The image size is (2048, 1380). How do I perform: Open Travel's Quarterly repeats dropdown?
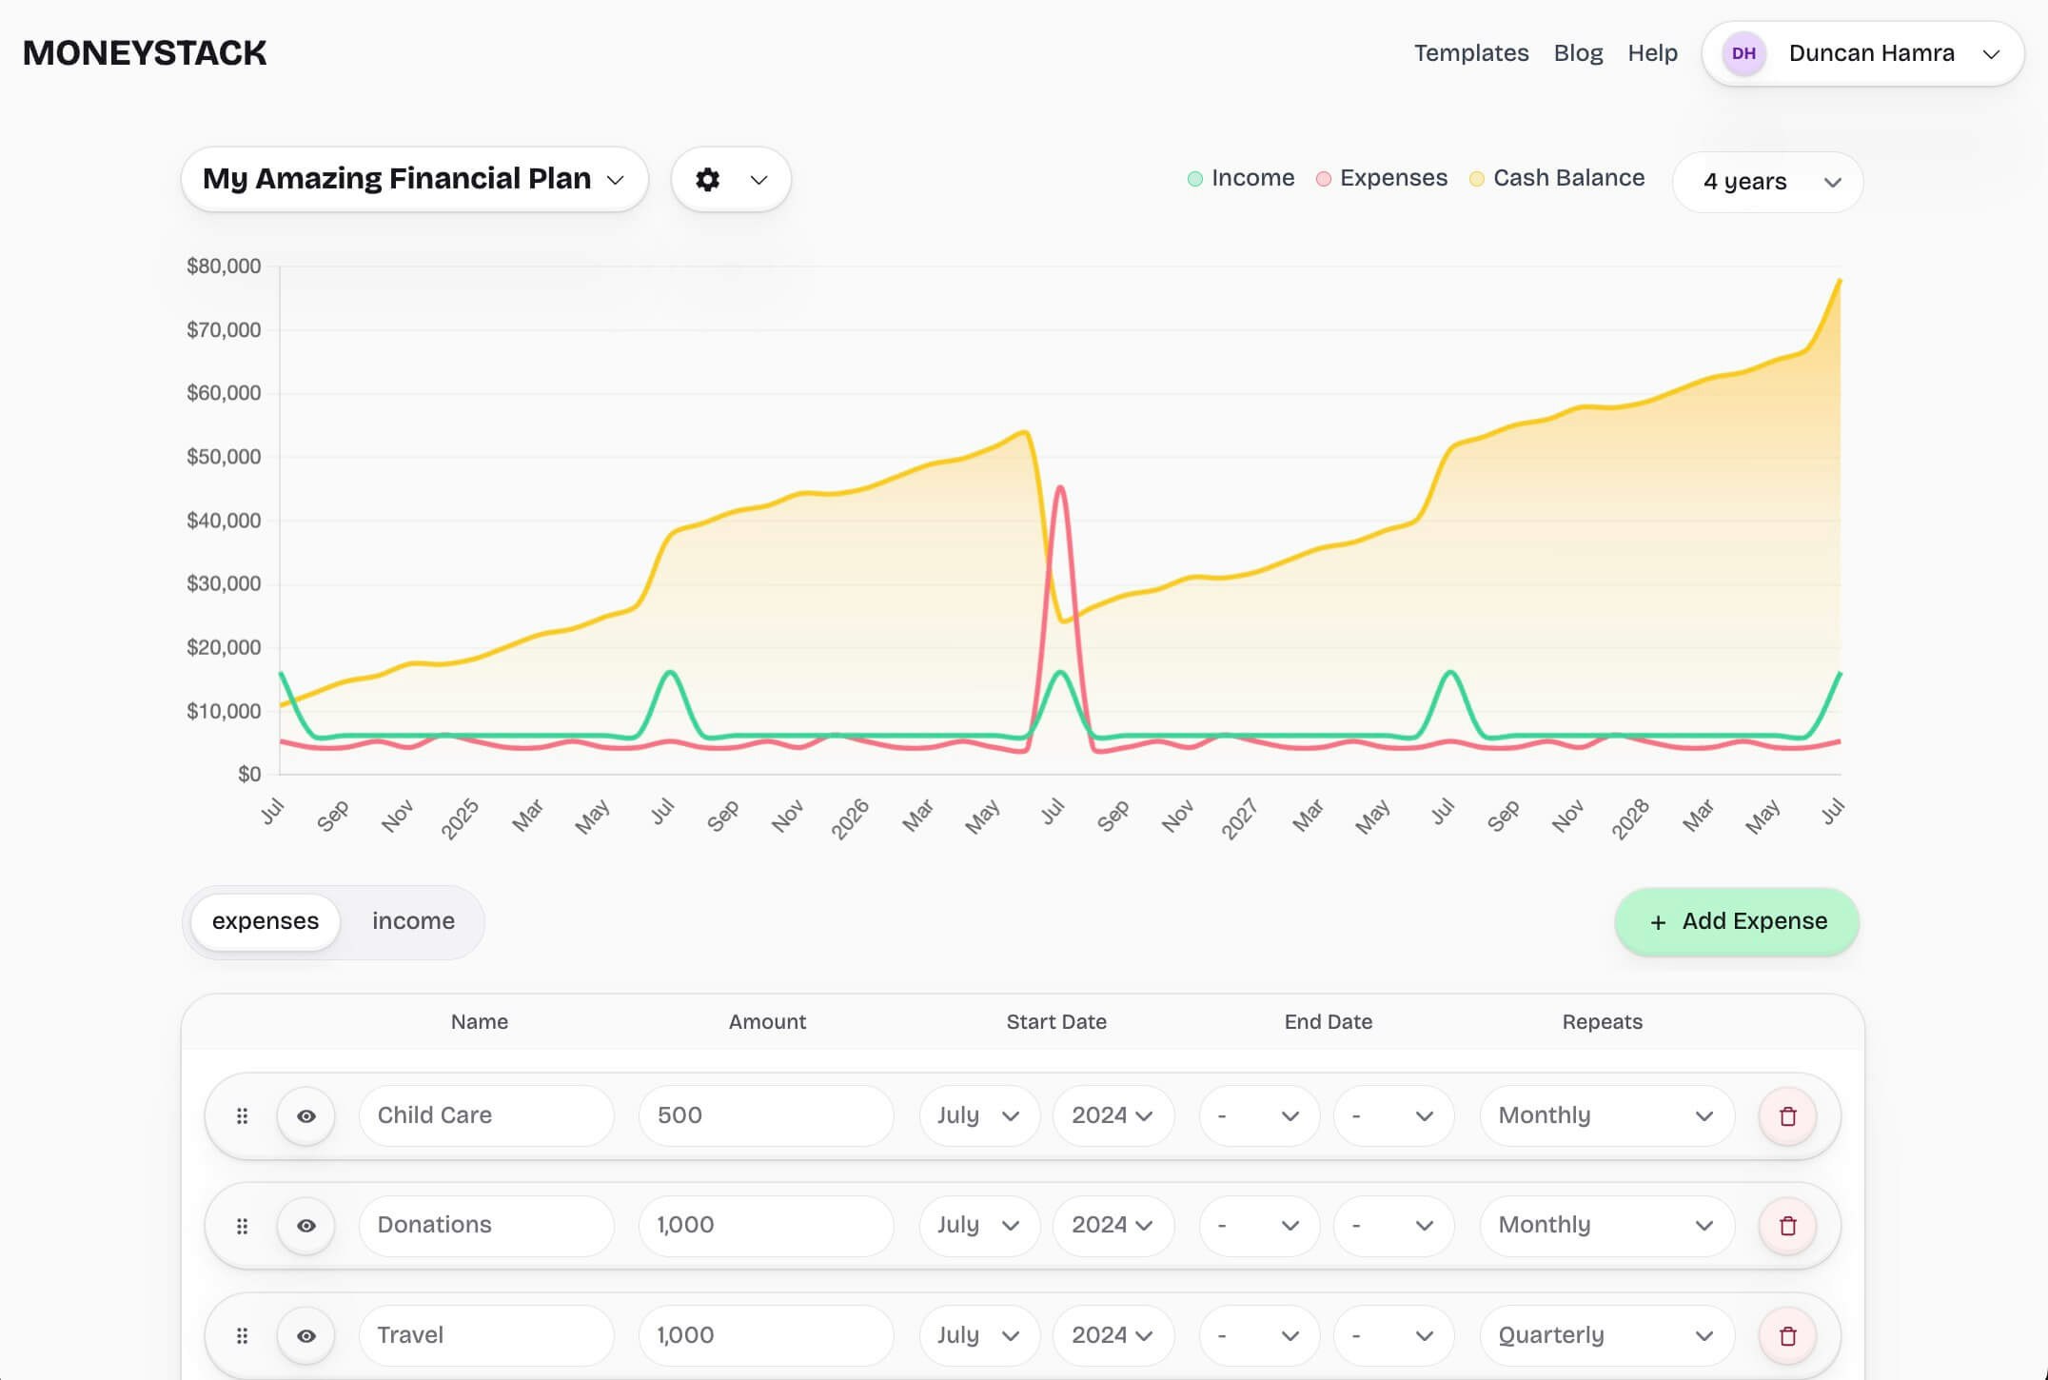tap(1605, 1335)
